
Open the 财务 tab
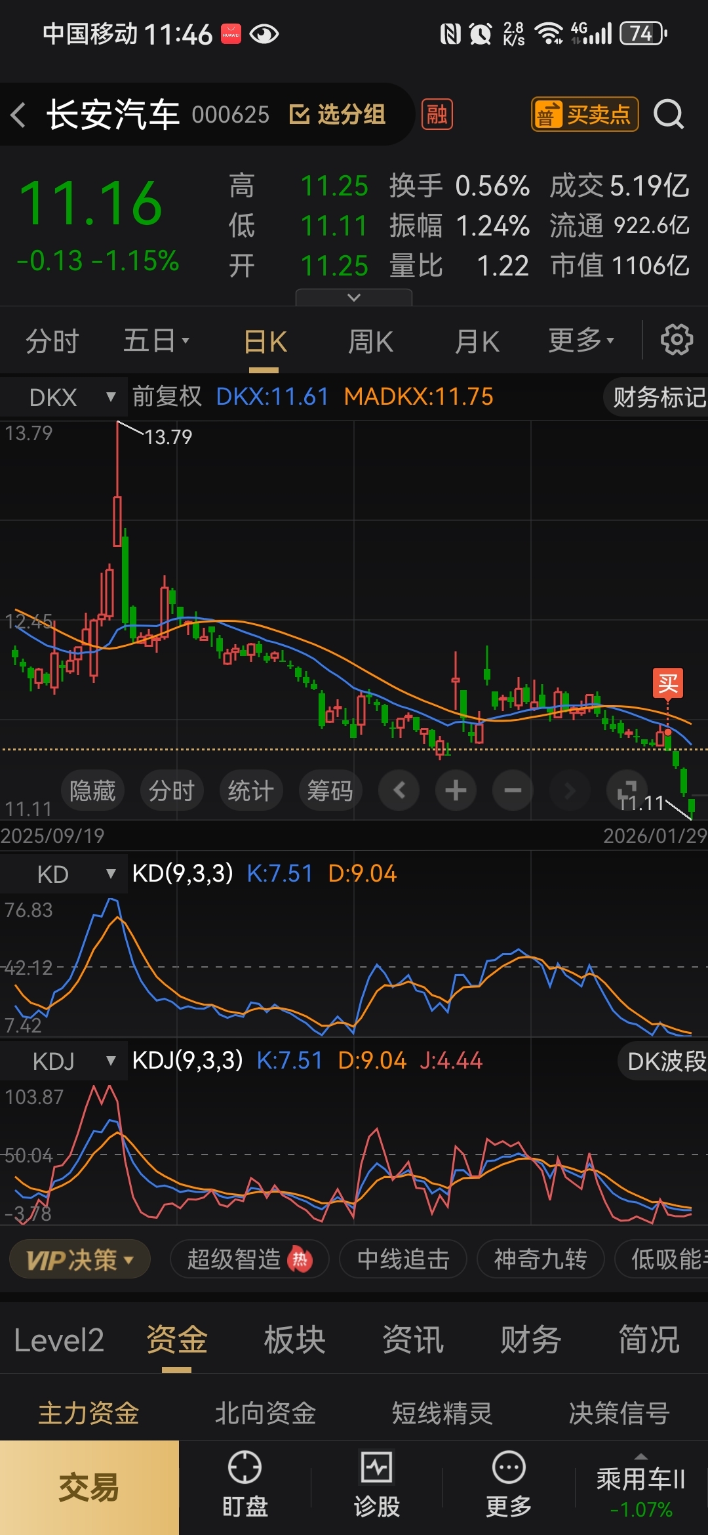point(531,1340)
